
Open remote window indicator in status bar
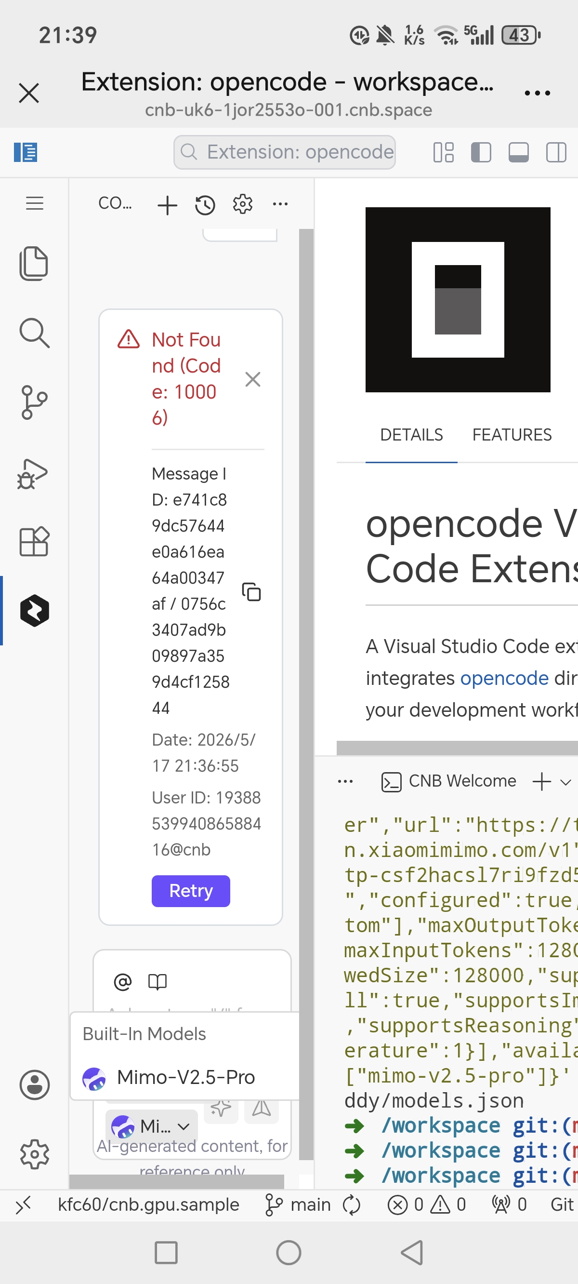click(x=23, y=1205)
